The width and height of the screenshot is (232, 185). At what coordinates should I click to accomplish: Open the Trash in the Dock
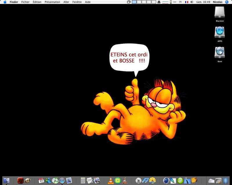click(225, 181)
